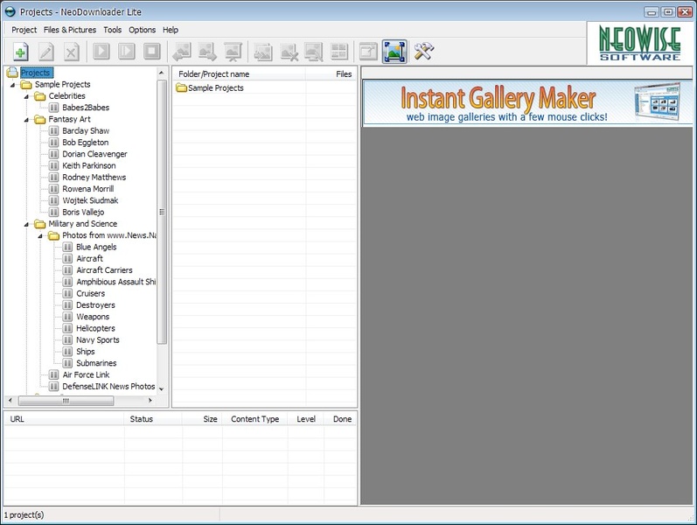Sort downloads by URL column header
Screen dimensions: 697x525
click(x=64, y=418)
